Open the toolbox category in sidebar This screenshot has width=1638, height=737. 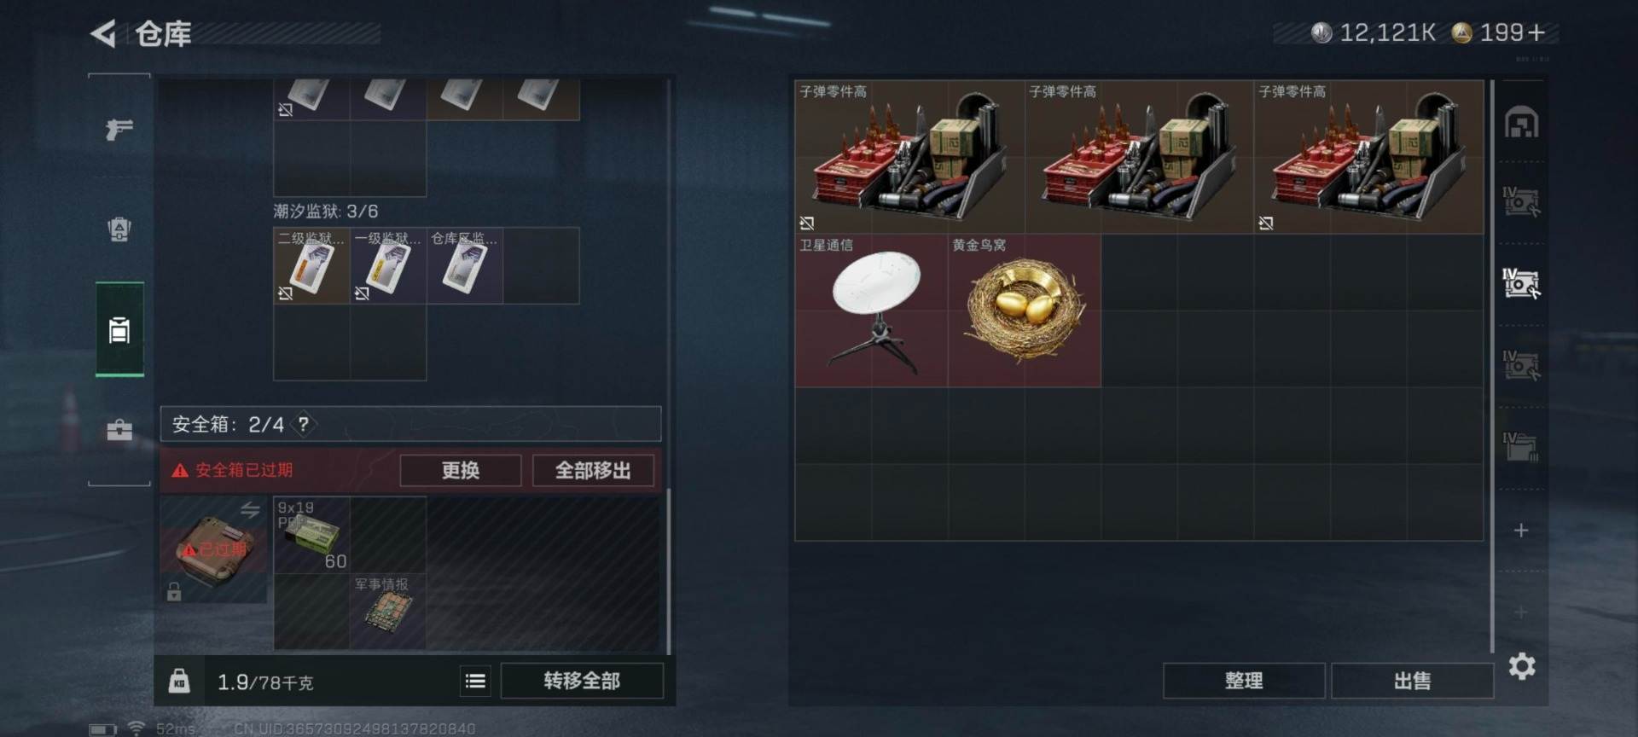click(119, 430)
